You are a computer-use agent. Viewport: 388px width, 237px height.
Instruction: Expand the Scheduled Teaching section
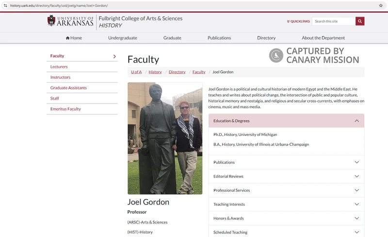click(x=286, y=232)
